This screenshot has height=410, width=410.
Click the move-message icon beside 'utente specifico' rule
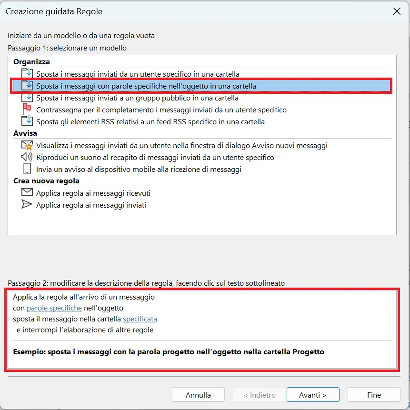click(27, 73)
